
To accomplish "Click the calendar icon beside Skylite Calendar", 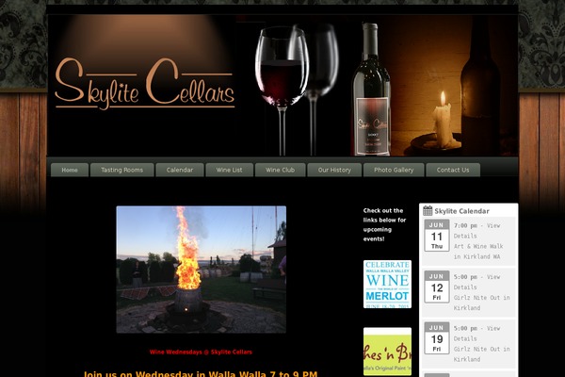I will coord(428,211).
